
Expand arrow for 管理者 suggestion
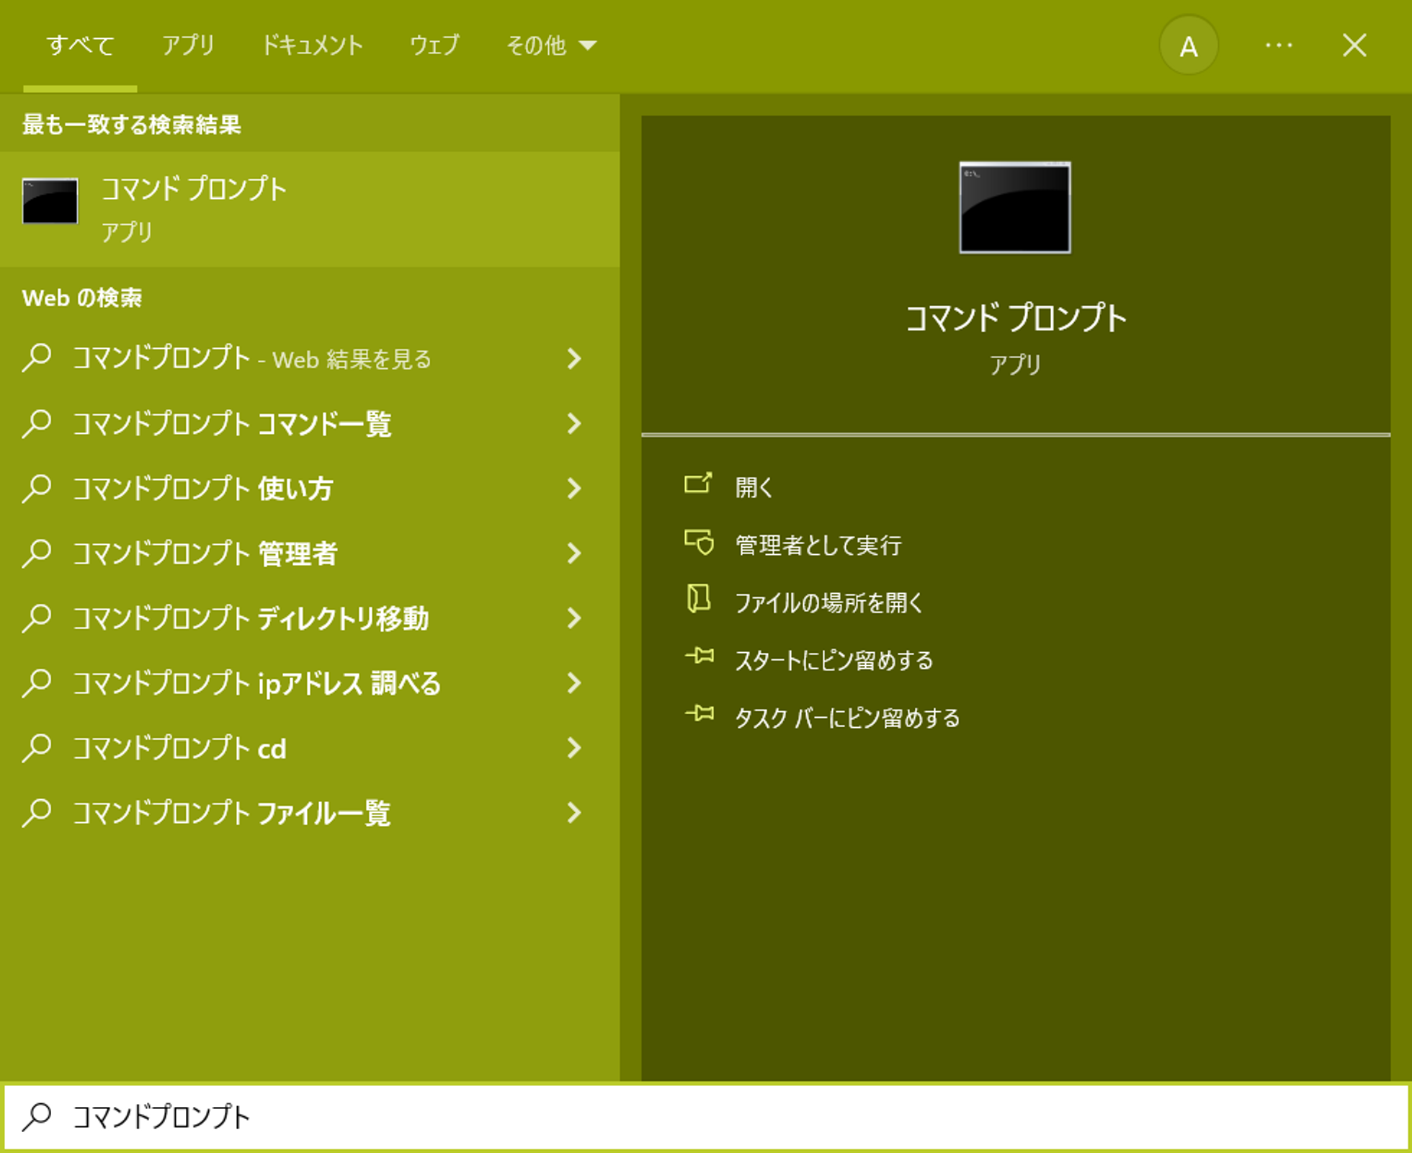(x=574, y=553)
